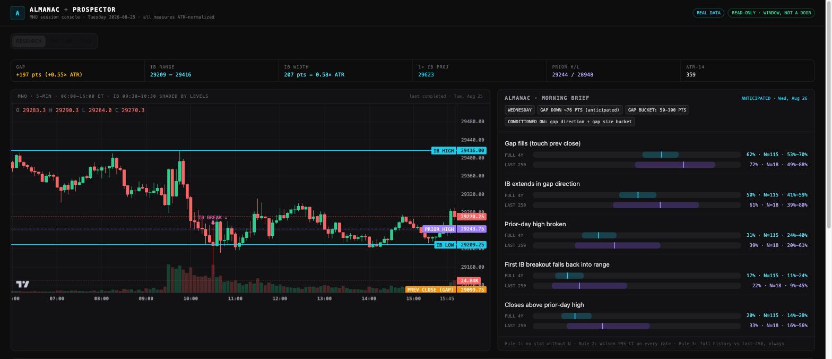Click First IB breakout fails LAST 250 bar
This screenshot has height=359, width=832.
click(637, 286)
